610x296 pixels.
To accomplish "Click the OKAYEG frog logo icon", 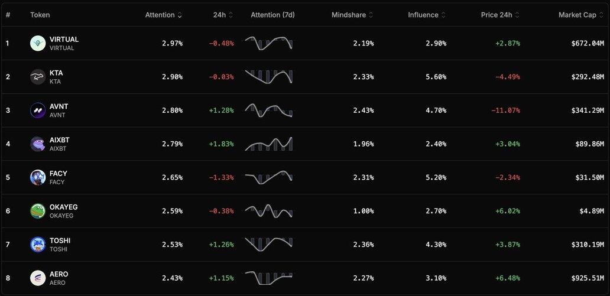I will (x=38, y=211).
